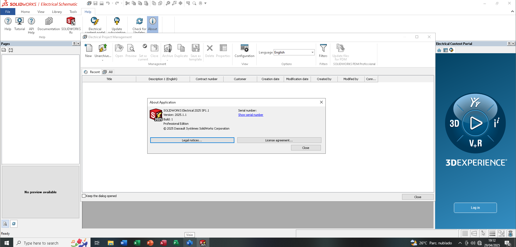
Task: Click the 3DEXPERIENCE compass play button
Action: (475, 123)
